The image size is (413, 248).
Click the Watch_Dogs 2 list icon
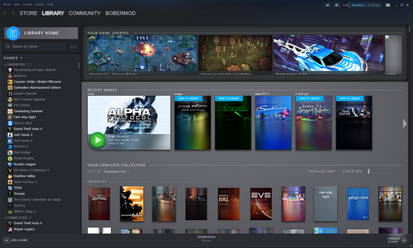(x=10, y=211)
